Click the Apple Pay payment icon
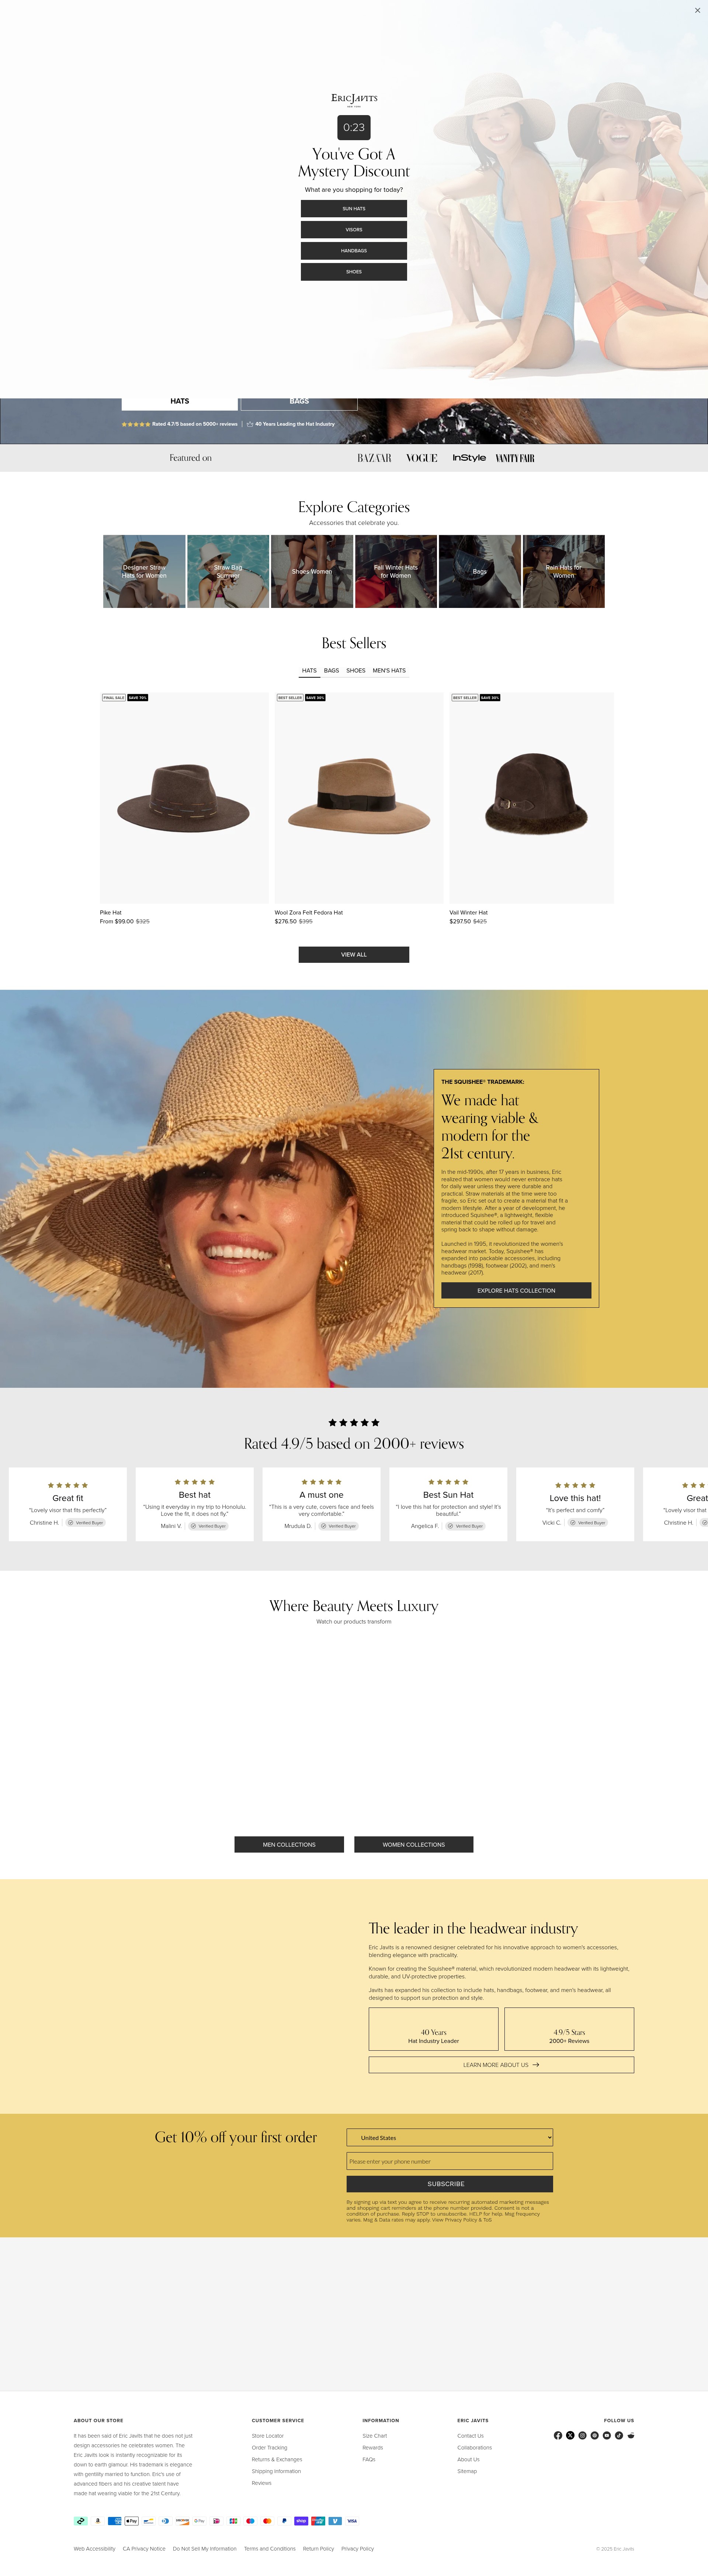This screenshot has height=2576, width=708. (x=132, y=2521)
